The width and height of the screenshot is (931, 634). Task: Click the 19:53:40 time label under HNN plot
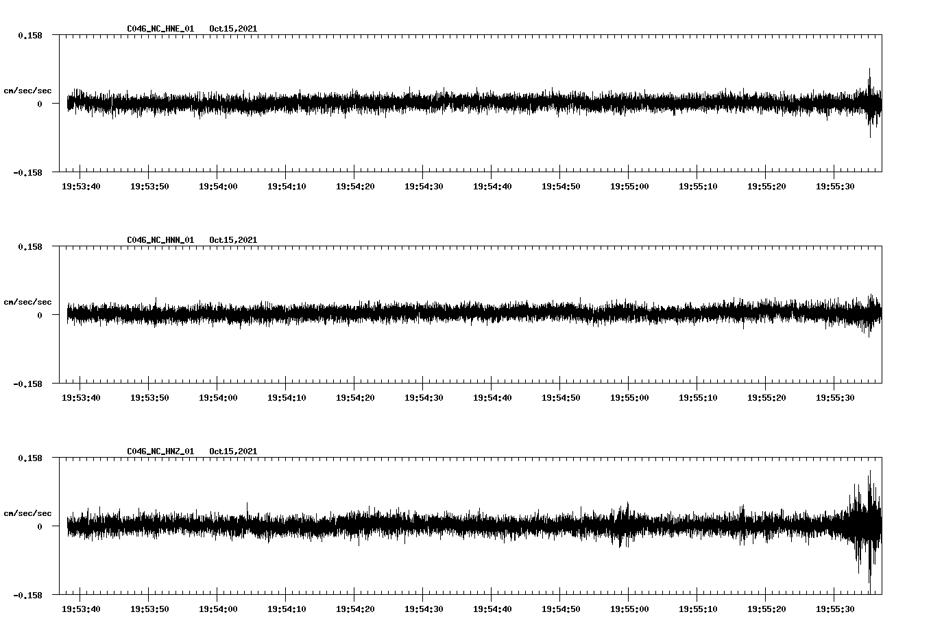[x=81, y=398]
